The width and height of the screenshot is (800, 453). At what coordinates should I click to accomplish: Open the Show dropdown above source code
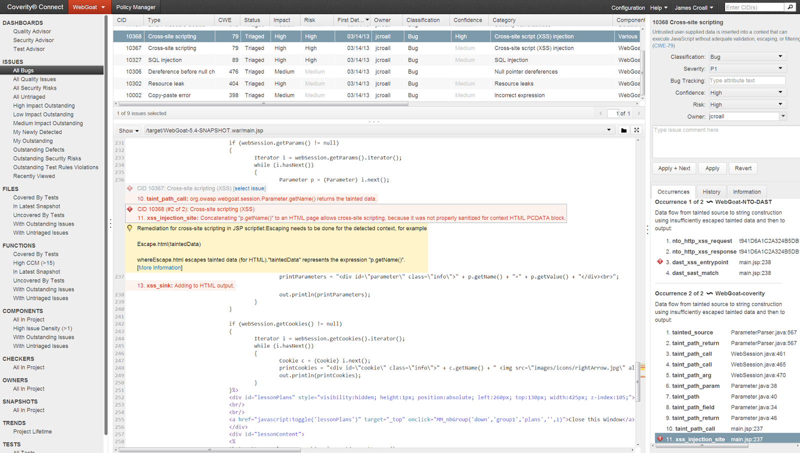128,130
